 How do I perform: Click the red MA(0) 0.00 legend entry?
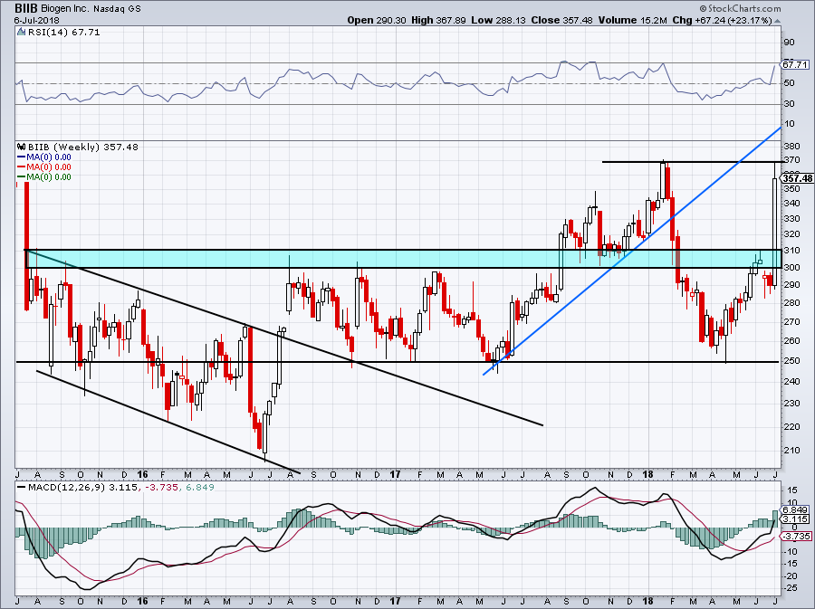[x=44, y=167]
